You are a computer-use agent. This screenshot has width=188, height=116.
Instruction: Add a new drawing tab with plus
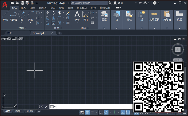point(60,33)
